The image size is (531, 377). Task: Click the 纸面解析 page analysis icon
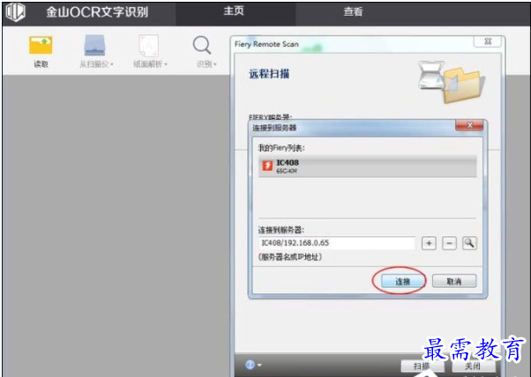tap(148, 45)
